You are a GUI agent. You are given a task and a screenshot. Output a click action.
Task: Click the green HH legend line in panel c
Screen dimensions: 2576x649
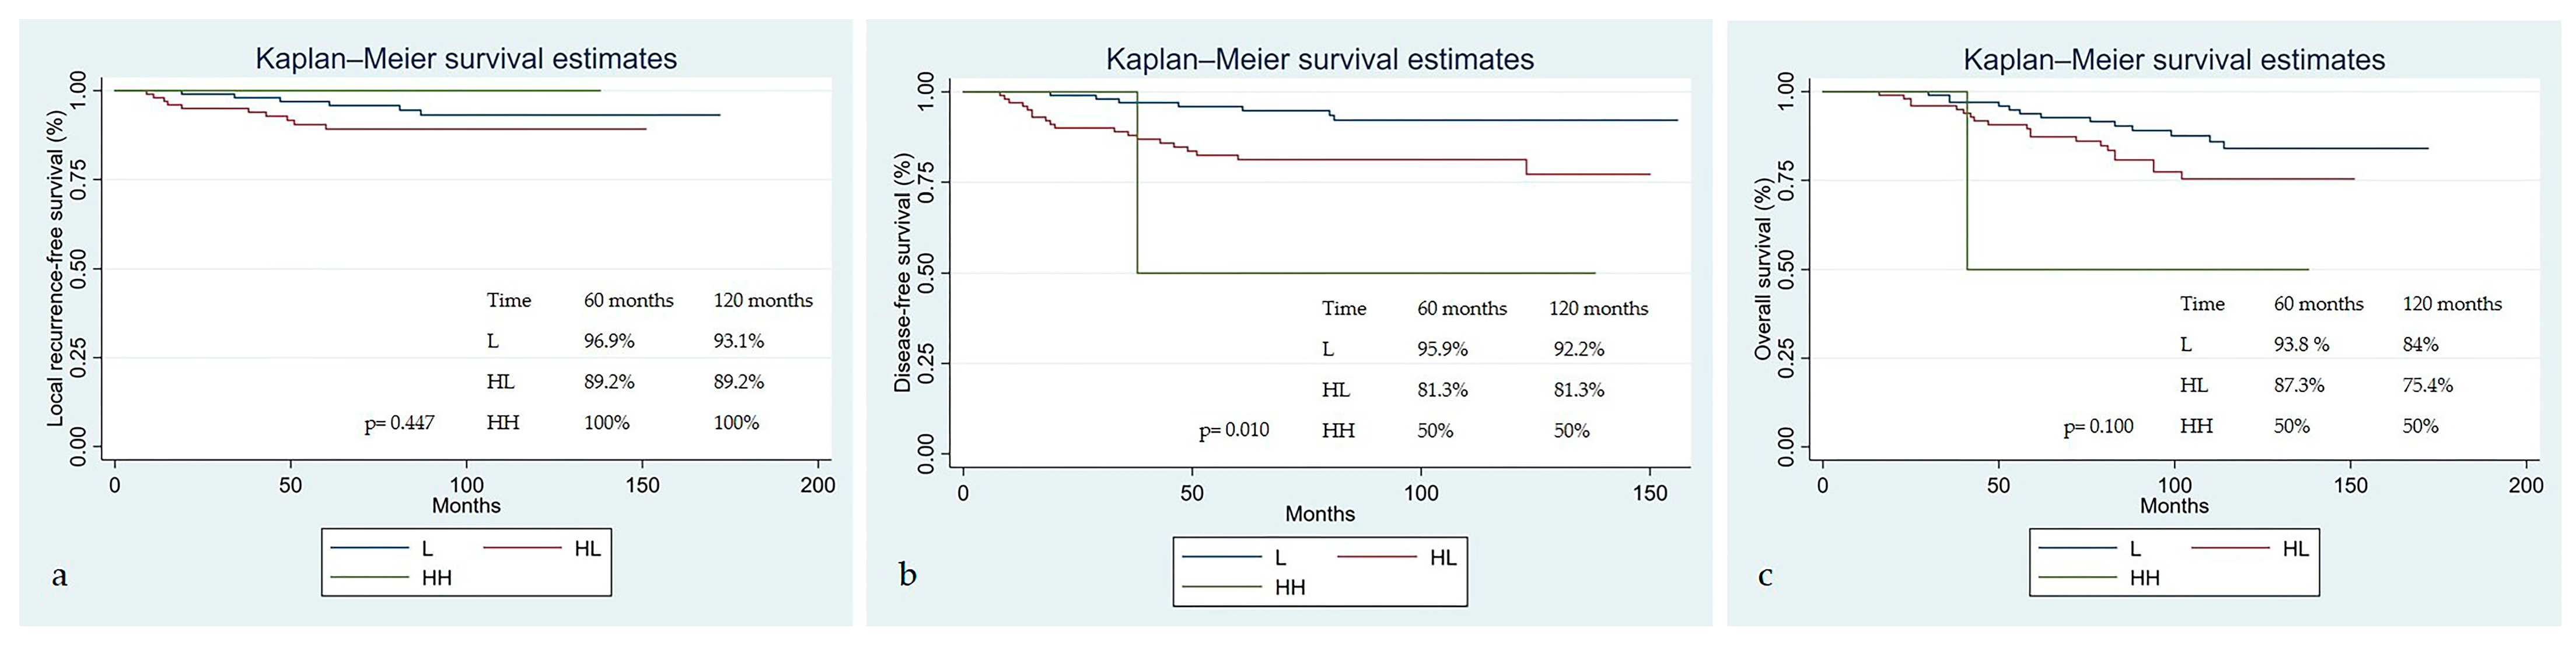[2078, 577]
